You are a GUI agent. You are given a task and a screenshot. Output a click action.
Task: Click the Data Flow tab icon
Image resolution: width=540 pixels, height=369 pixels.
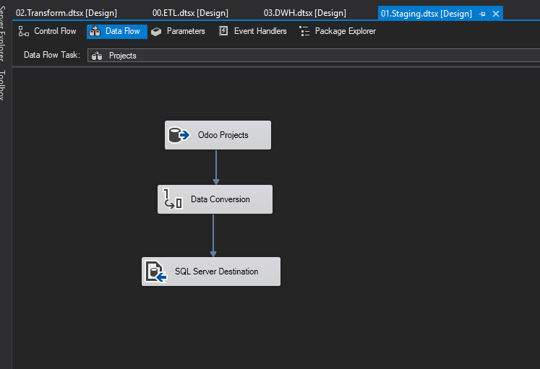click(x=95, y=31)
